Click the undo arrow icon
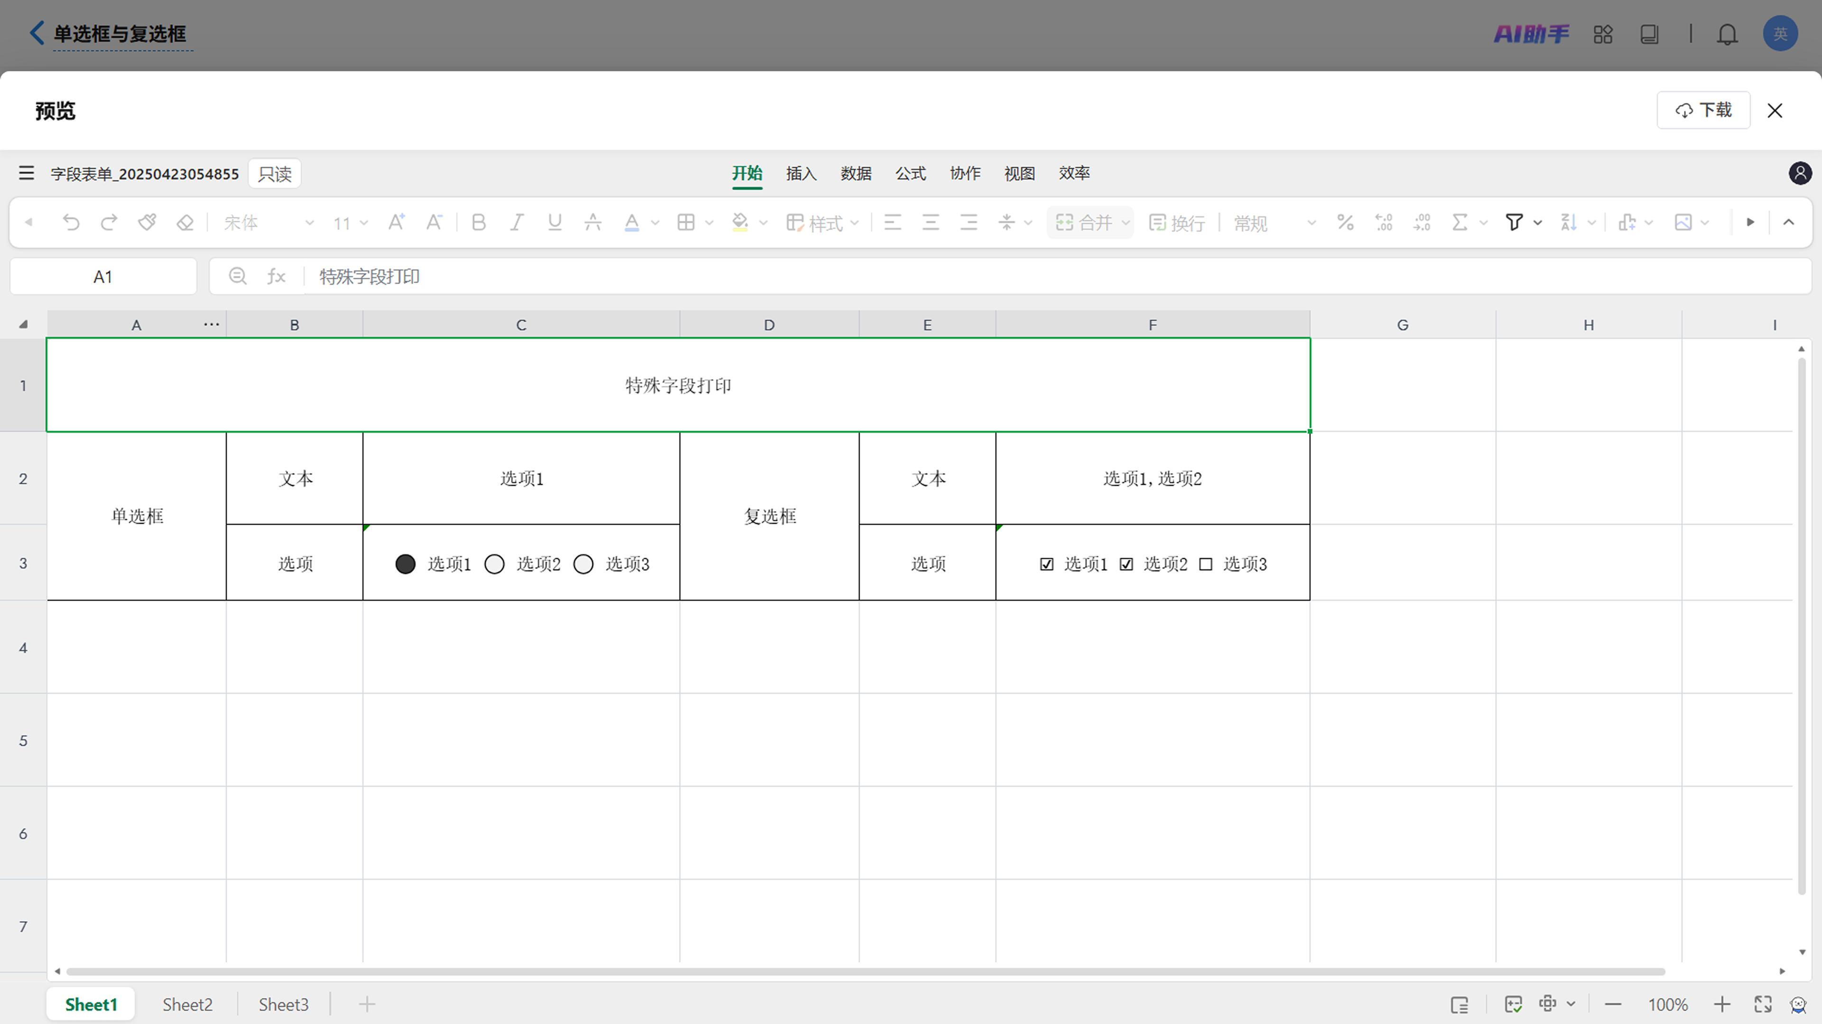Screen dimensions: 1822x1024 (x=71, y=223)
